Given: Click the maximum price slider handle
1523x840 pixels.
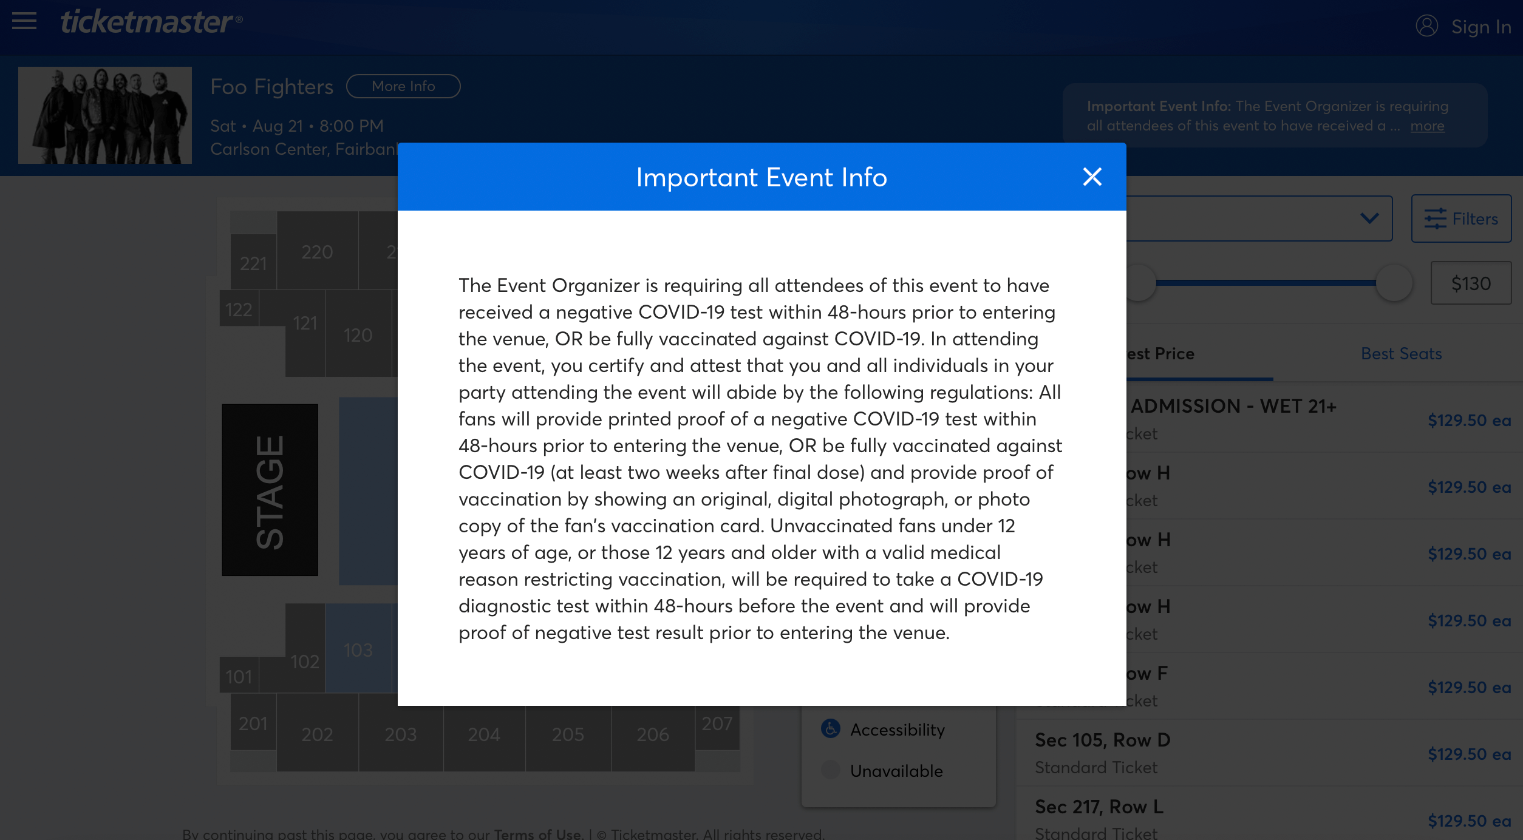Looking at the screenshot, I should coord(1394,283).
